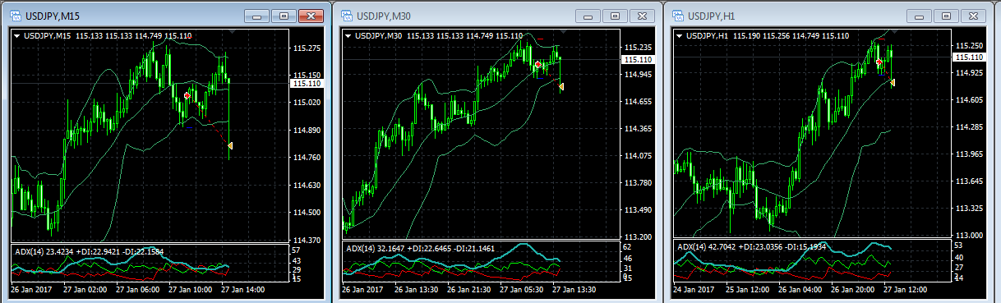1001x303 pixels.
Task: Click the USDJPY,H1 OHLC header text in chart
Action: (768, 36)
